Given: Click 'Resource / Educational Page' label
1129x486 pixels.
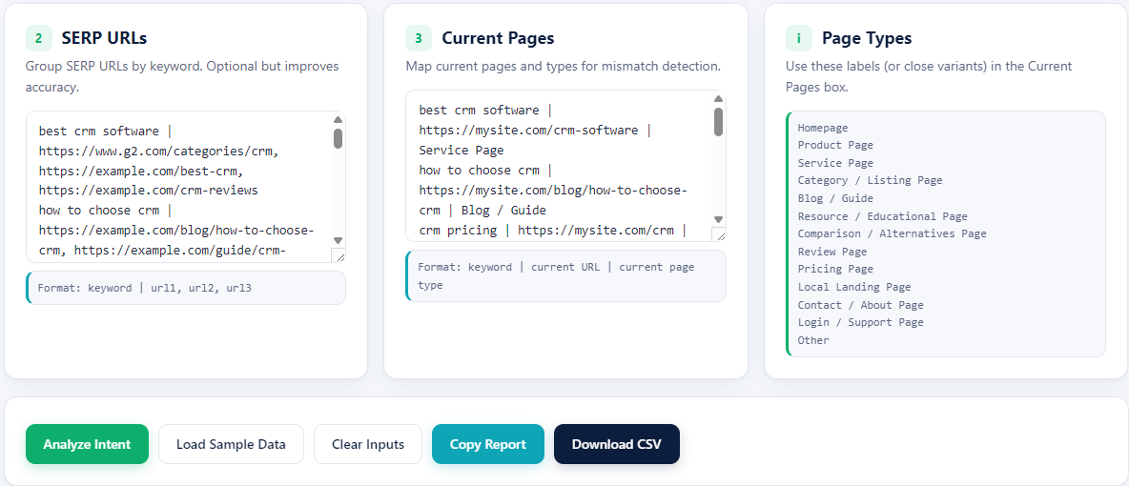Looking at the screenshot, I should tap(883, 216).
